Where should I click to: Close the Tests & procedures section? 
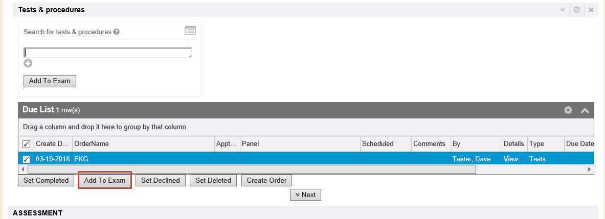click(x=591, y=10)
